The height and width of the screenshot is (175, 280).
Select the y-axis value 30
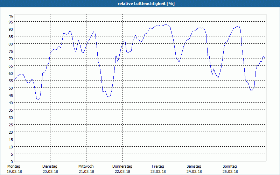(x=11, y=118)
